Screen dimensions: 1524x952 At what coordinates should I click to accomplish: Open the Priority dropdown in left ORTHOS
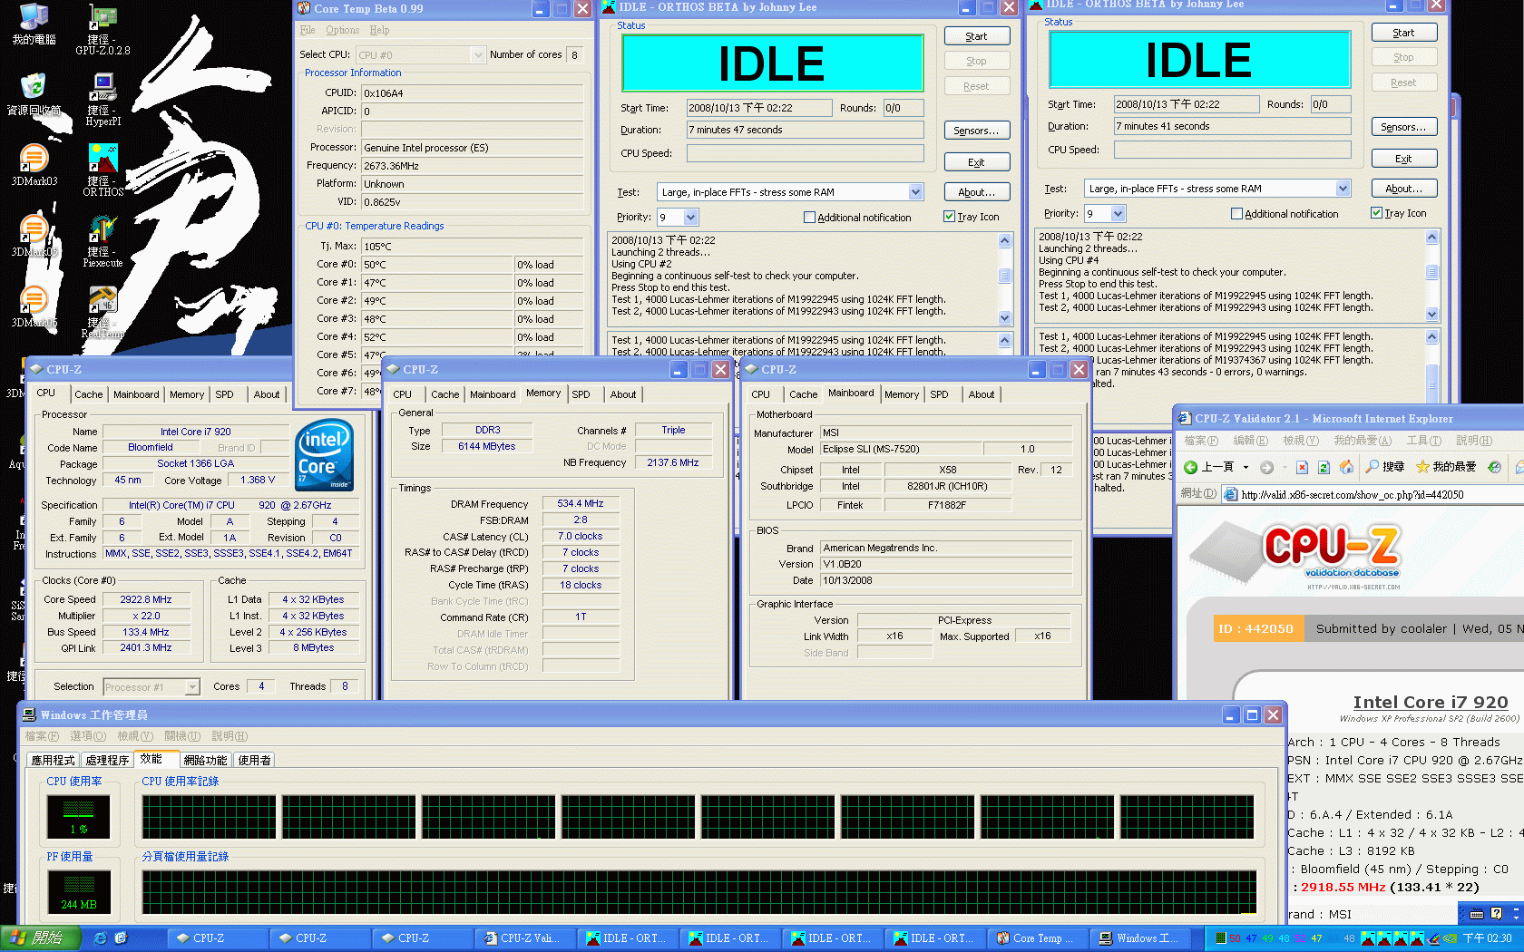click(x=690, y=218)
